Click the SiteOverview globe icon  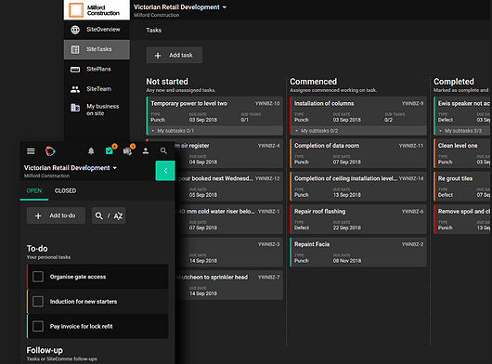point(75,30)
